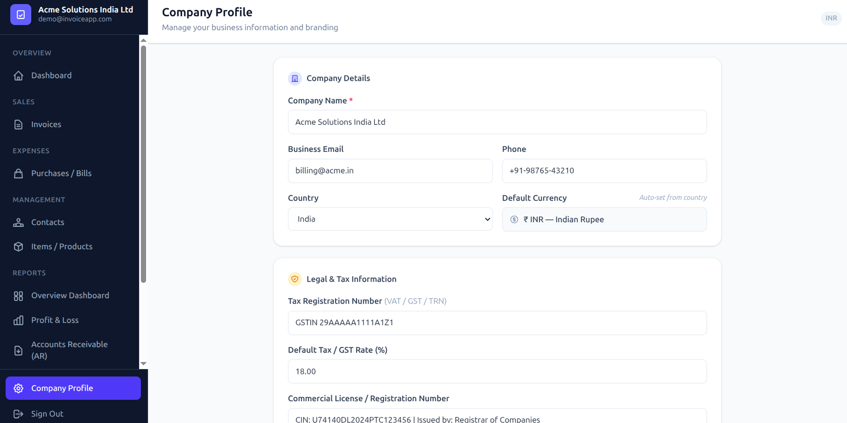Click the INR currency badge
The height and width of the screenshot is (423, 847).
[x=831, y=18]
